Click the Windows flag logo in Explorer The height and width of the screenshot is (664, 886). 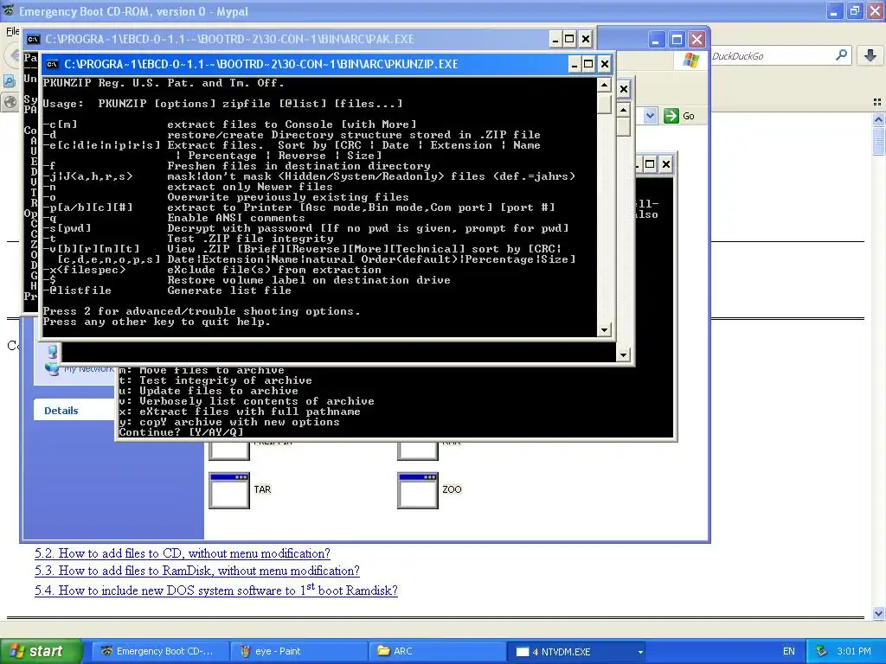click(x=690, y=60)
